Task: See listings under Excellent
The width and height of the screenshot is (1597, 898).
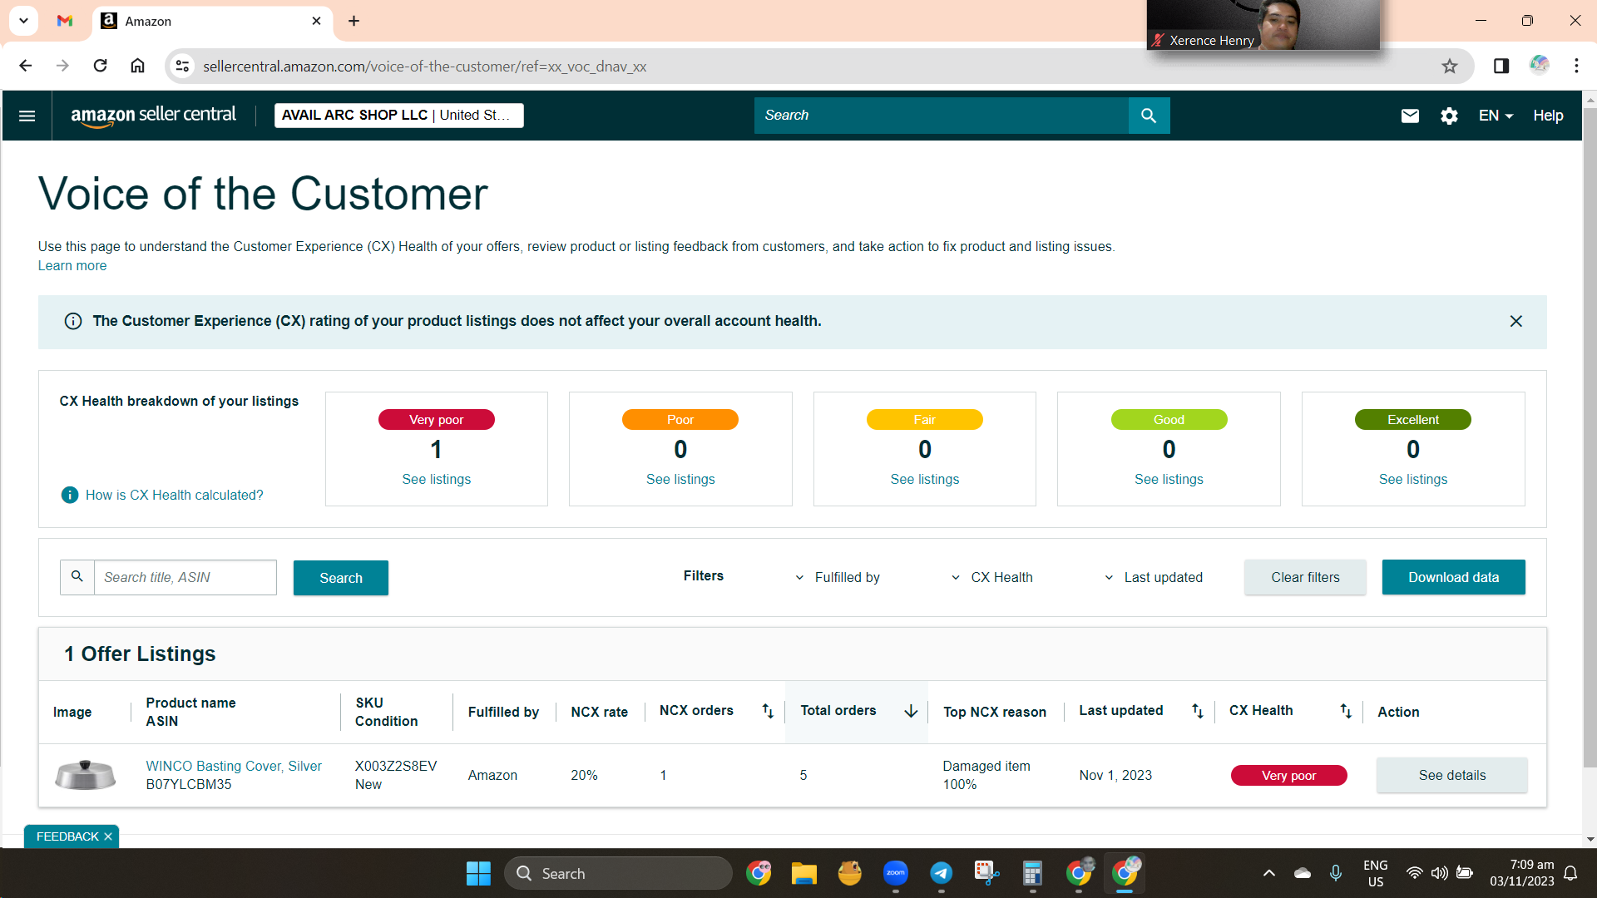Action: [1412, 480]
